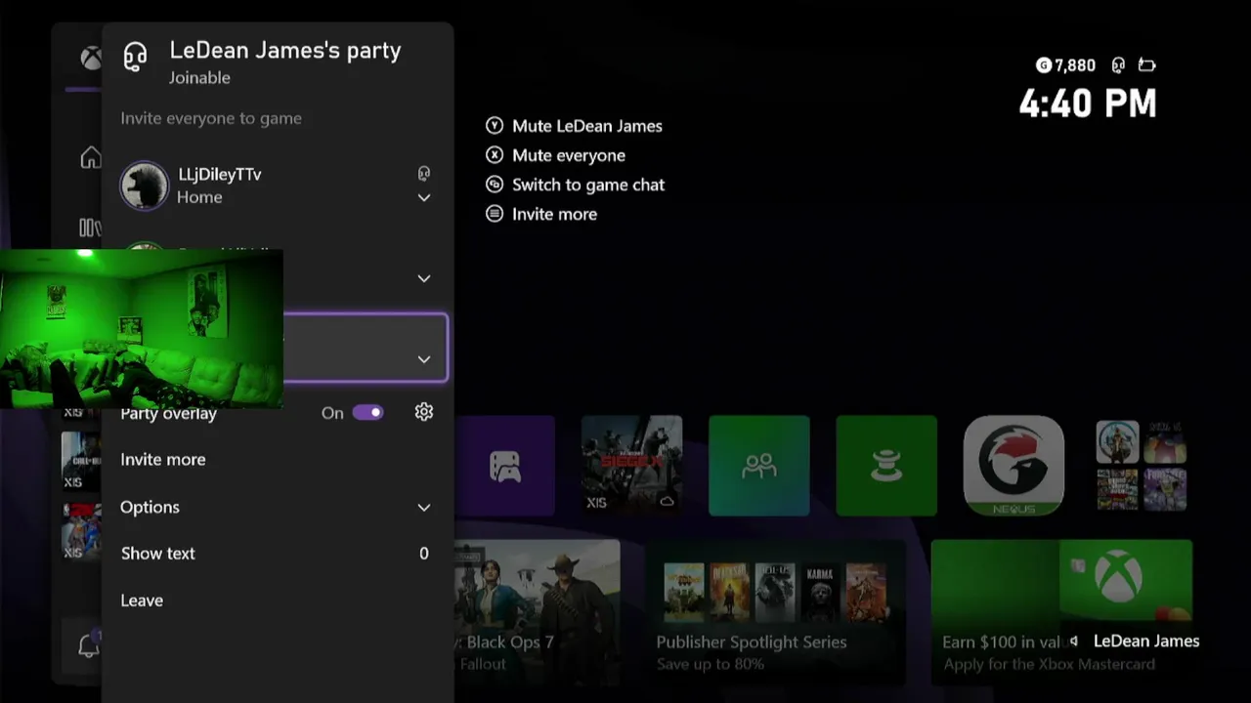Screen dimensions: 1251x703
Task: Click Invite more hint on right
Action: (554, 214)
